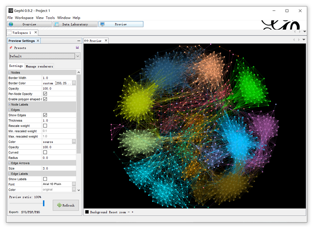Uncheck Show Edges checkbox
Viewport: 313px width, 229px height.
(x=45, y=115)
